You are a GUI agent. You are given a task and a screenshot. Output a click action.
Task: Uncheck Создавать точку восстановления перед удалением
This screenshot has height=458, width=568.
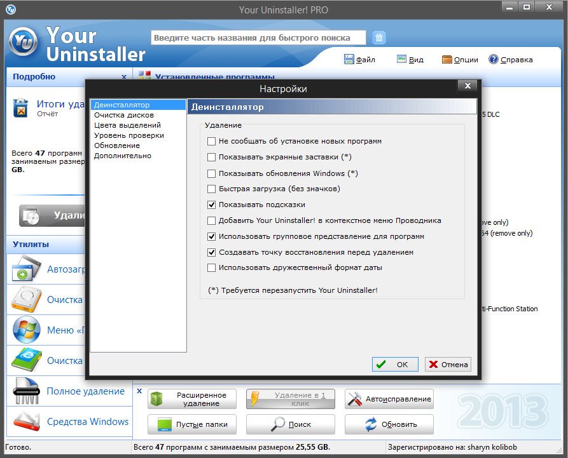(x=212, y=253)
